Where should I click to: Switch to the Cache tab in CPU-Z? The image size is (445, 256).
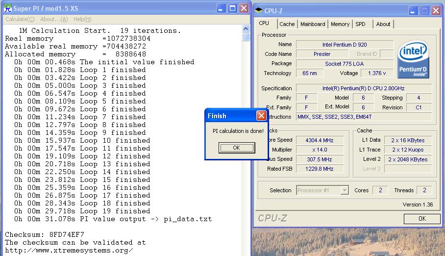click(287, 24)
